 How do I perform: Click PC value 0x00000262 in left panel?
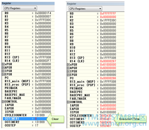(43, 78)
